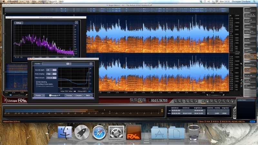Select the lasso selection tool icon
This screenshot has width=258, height=145.
pyautogui.click(x=216, y=101)
